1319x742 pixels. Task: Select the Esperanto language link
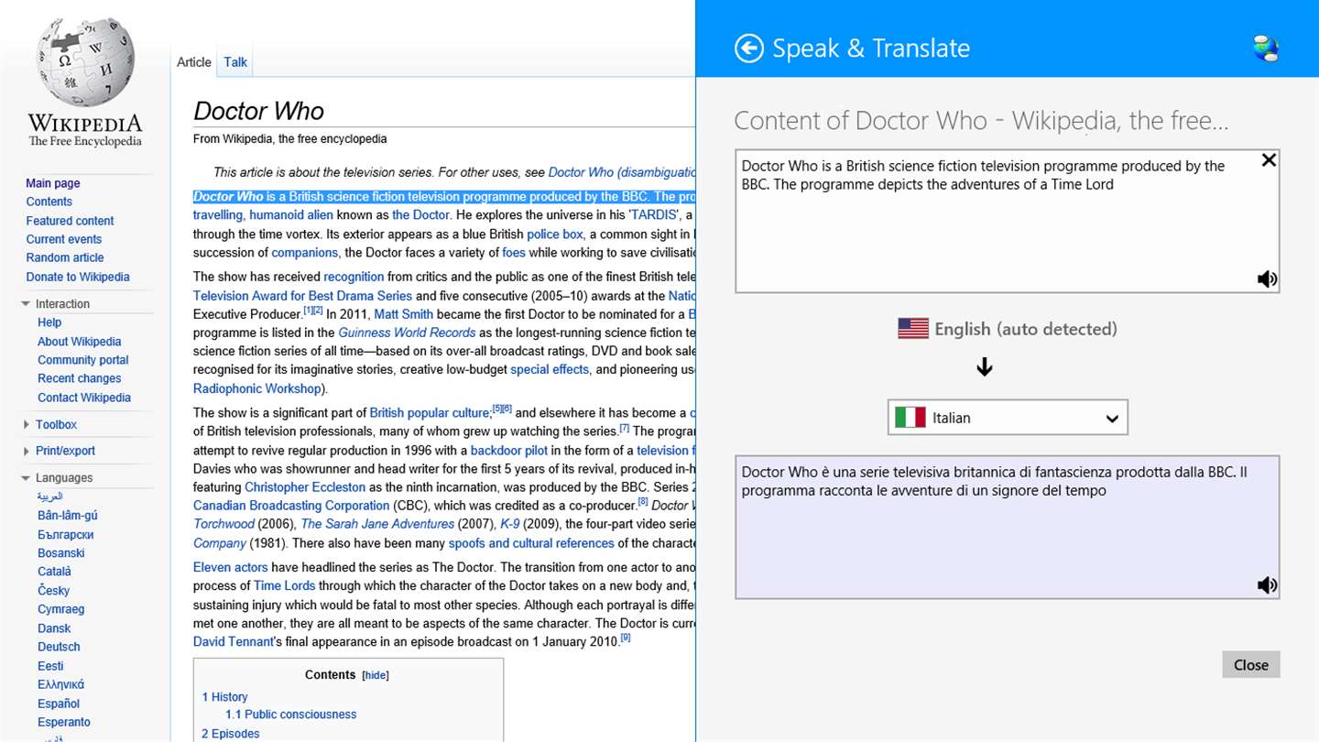click(64, 722)
